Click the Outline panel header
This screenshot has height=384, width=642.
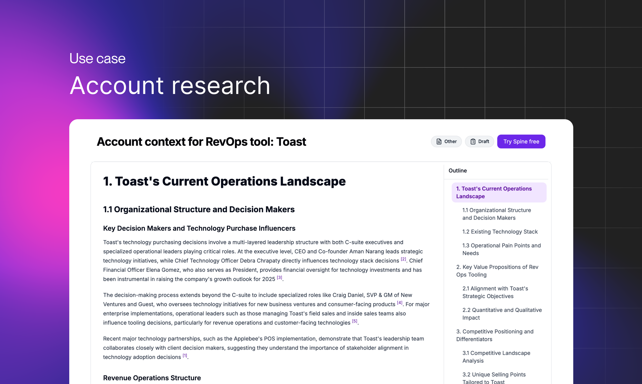point(457,171)
